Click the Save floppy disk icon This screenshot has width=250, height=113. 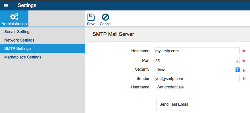(91, 17)
